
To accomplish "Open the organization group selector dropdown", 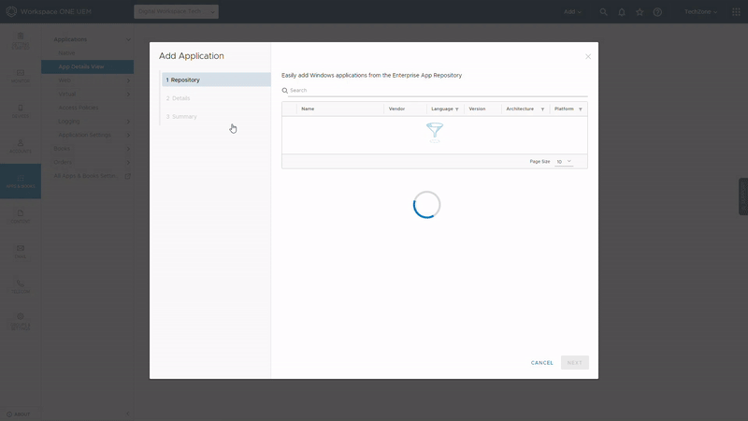I will coord(176,11).
